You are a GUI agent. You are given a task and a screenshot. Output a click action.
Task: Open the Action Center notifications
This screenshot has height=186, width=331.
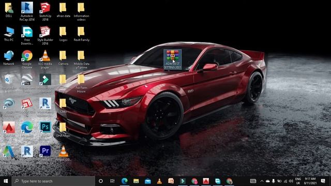tap(323, 181)
